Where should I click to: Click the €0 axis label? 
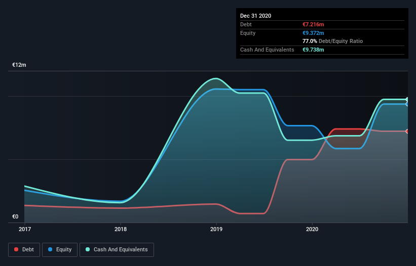pos(15,216)
